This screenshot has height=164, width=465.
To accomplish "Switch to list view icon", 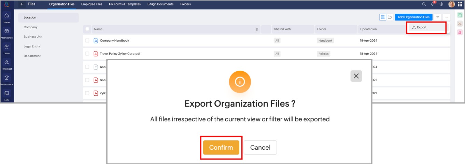I will point(383,17).
